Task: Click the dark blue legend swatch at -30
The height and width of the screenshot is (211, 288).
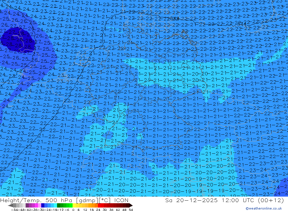Action: tap(43, 205)
